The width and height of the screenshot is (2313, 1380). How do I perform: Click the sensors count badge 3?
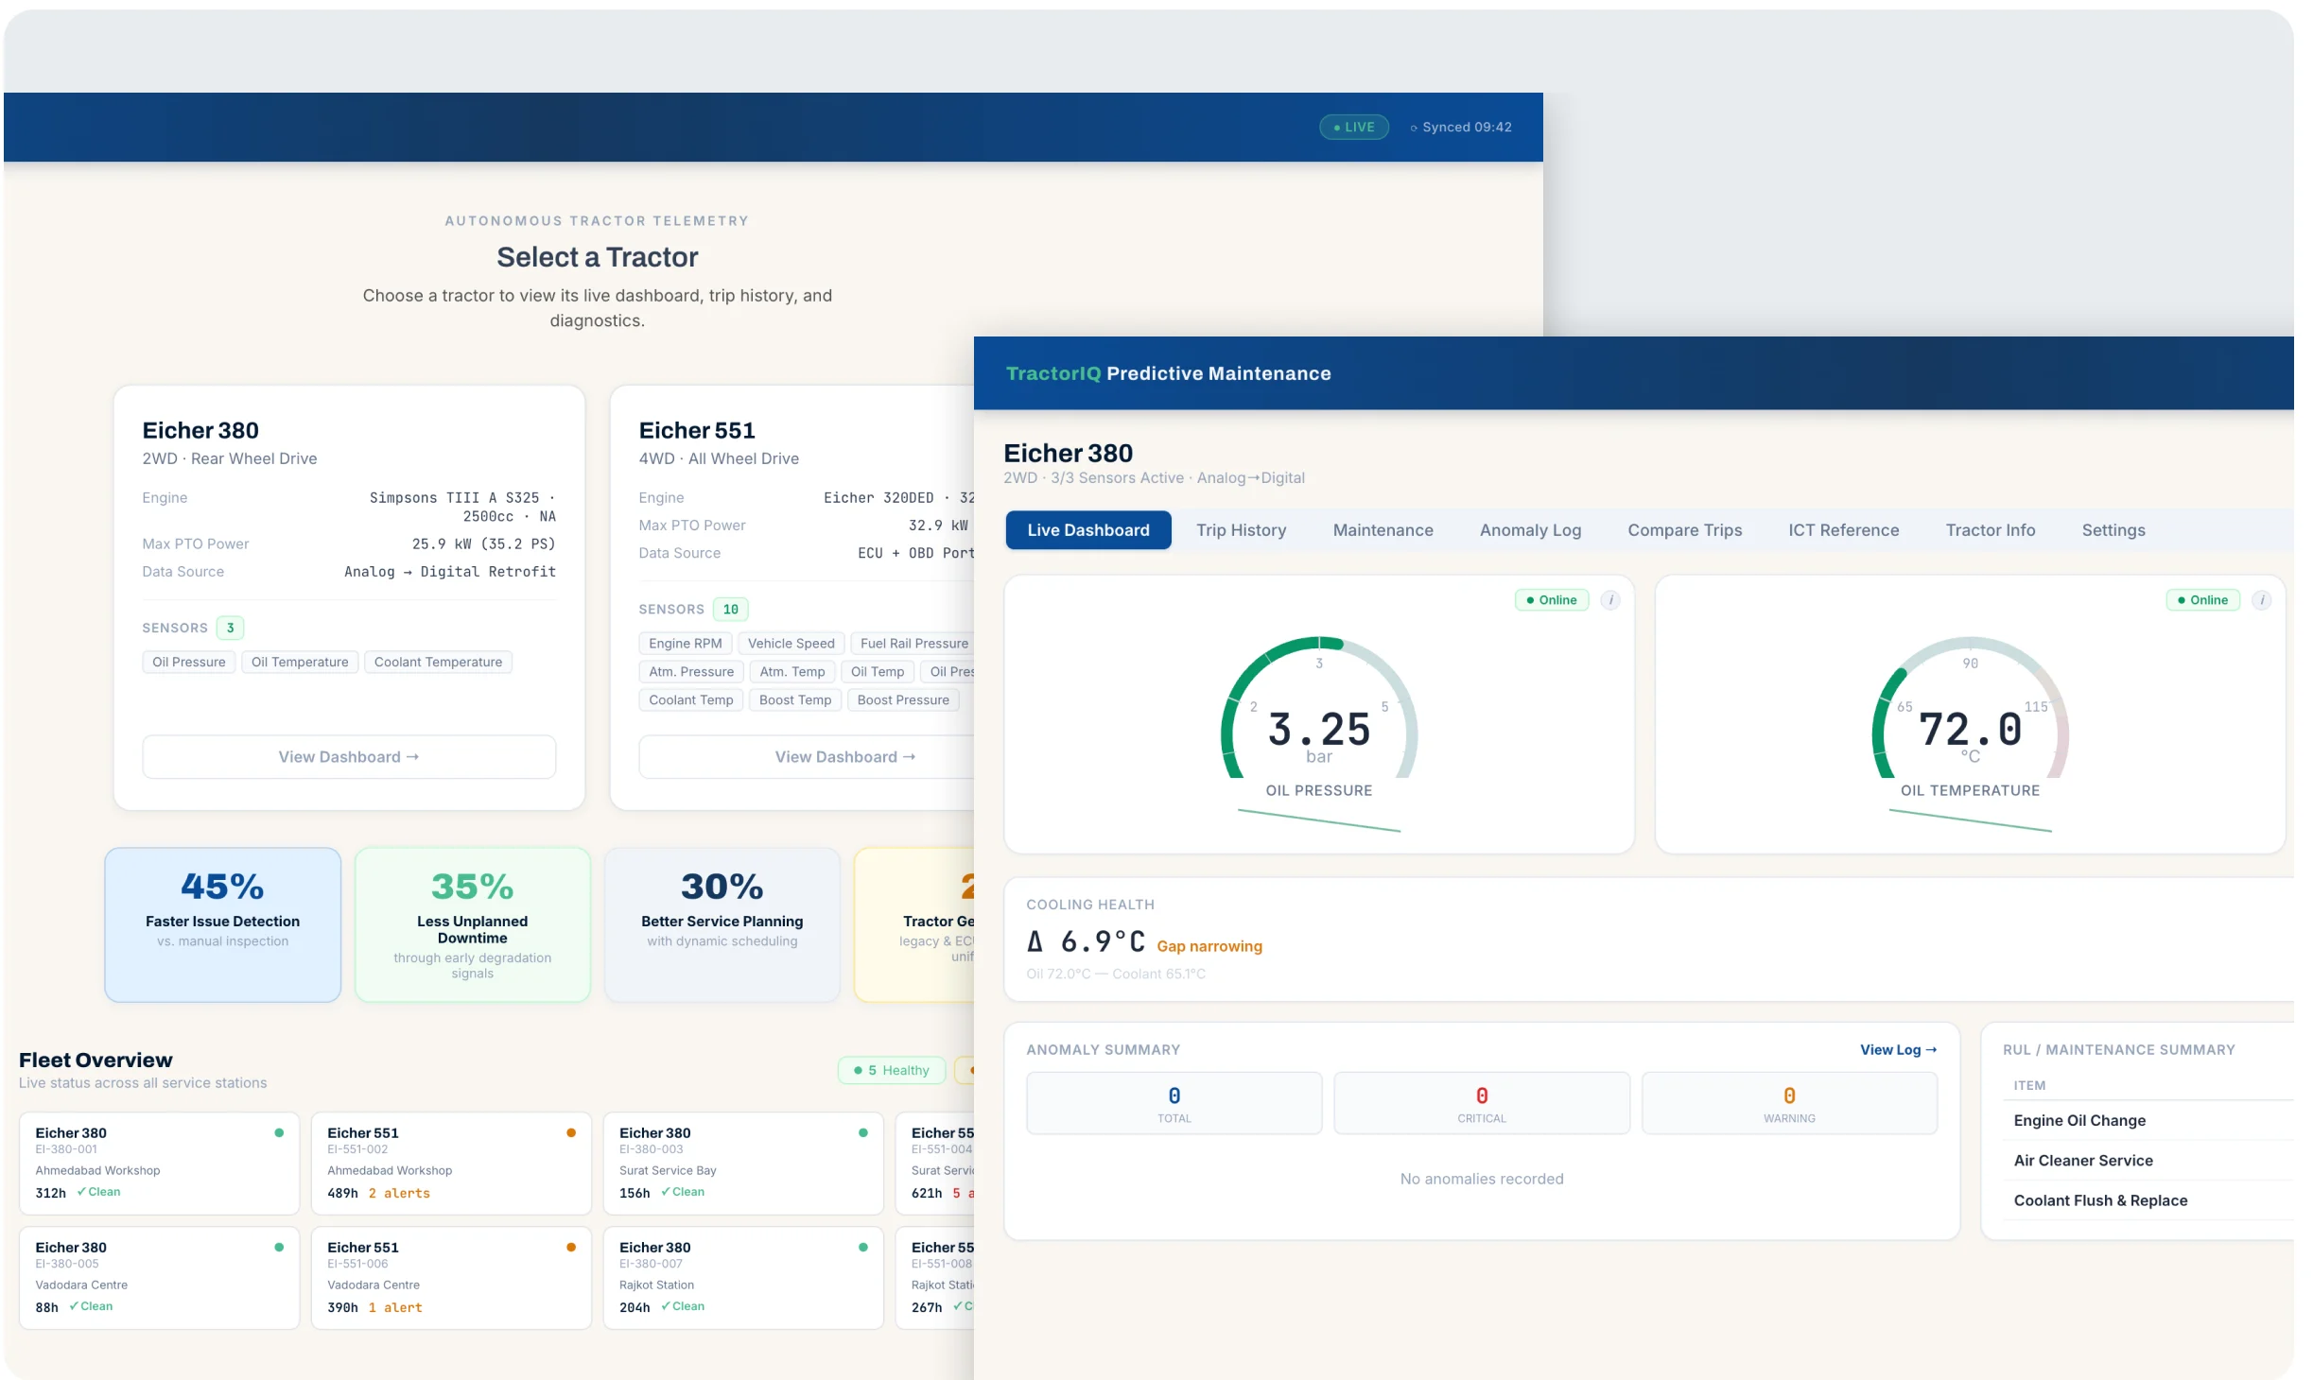[230, 629]
